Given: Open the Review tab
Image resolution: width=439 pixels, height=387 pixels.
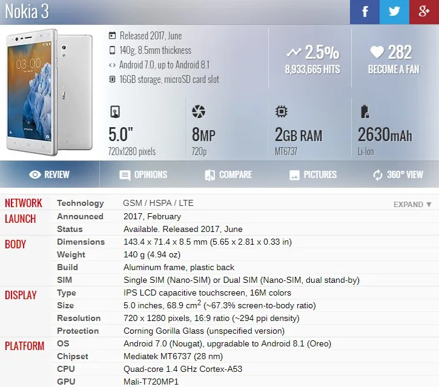Looking at the screenshot, I should [x=50, y=174].
